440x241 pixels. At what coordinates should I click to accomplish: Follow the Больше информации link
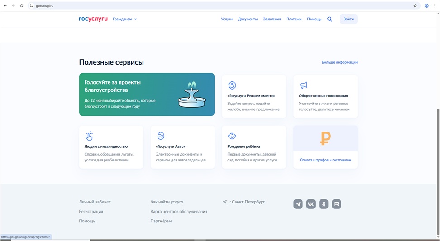click(340, 62)
